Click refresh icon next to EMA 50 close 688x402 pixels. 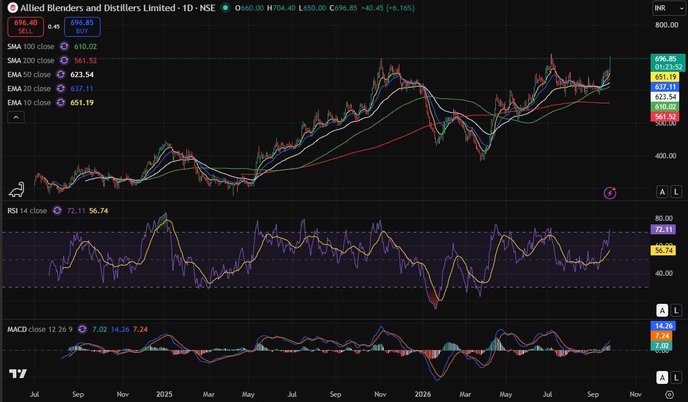click(x=61, y=75)
